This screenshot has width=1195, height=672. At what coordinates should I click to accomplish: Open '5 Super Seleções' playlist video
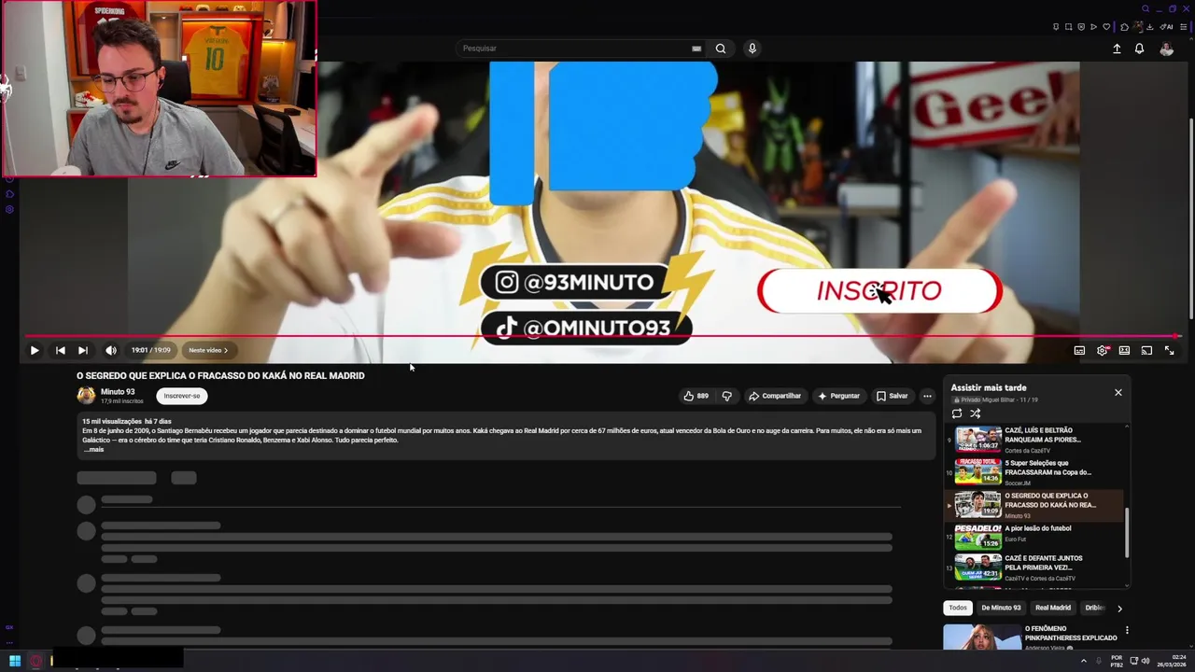(1035, 471)
